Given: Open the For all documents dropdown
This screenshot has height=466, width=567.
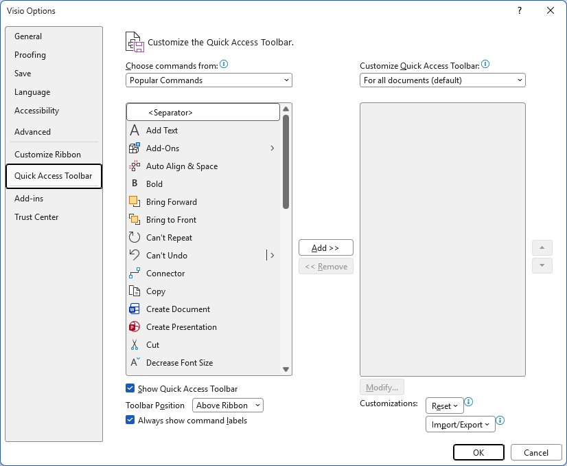Looking at the screenshot, I should 443,80.
